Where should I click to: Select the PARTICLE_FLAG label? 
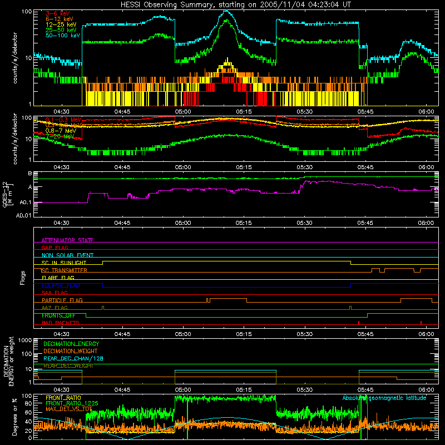click(62, 300)
